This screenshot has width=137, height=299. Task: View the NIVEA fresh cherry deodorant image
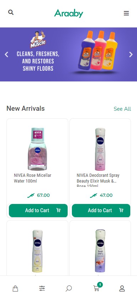[100, 251]
